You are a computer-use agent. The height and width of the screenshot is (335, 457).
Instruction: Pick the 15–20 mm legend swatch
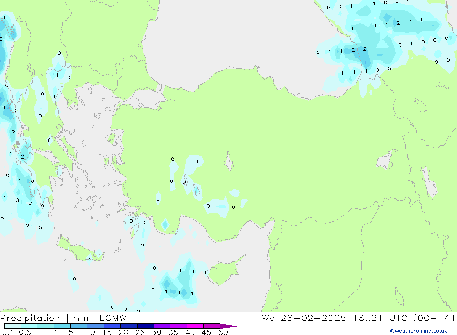click(112, 326)
